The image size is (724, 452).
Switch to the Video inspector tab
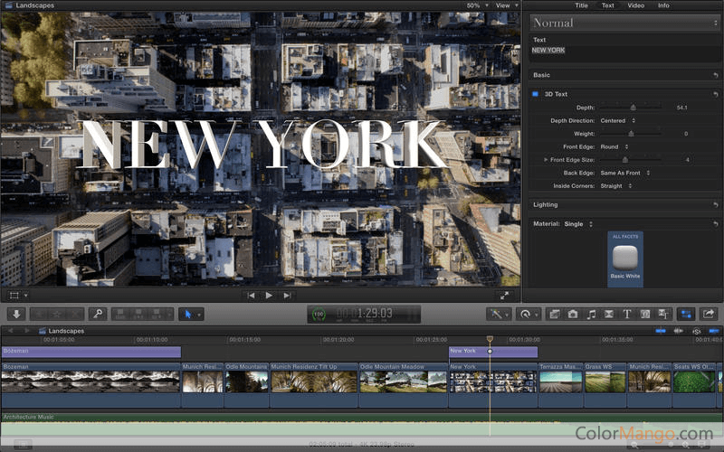[x=635, y=5]
